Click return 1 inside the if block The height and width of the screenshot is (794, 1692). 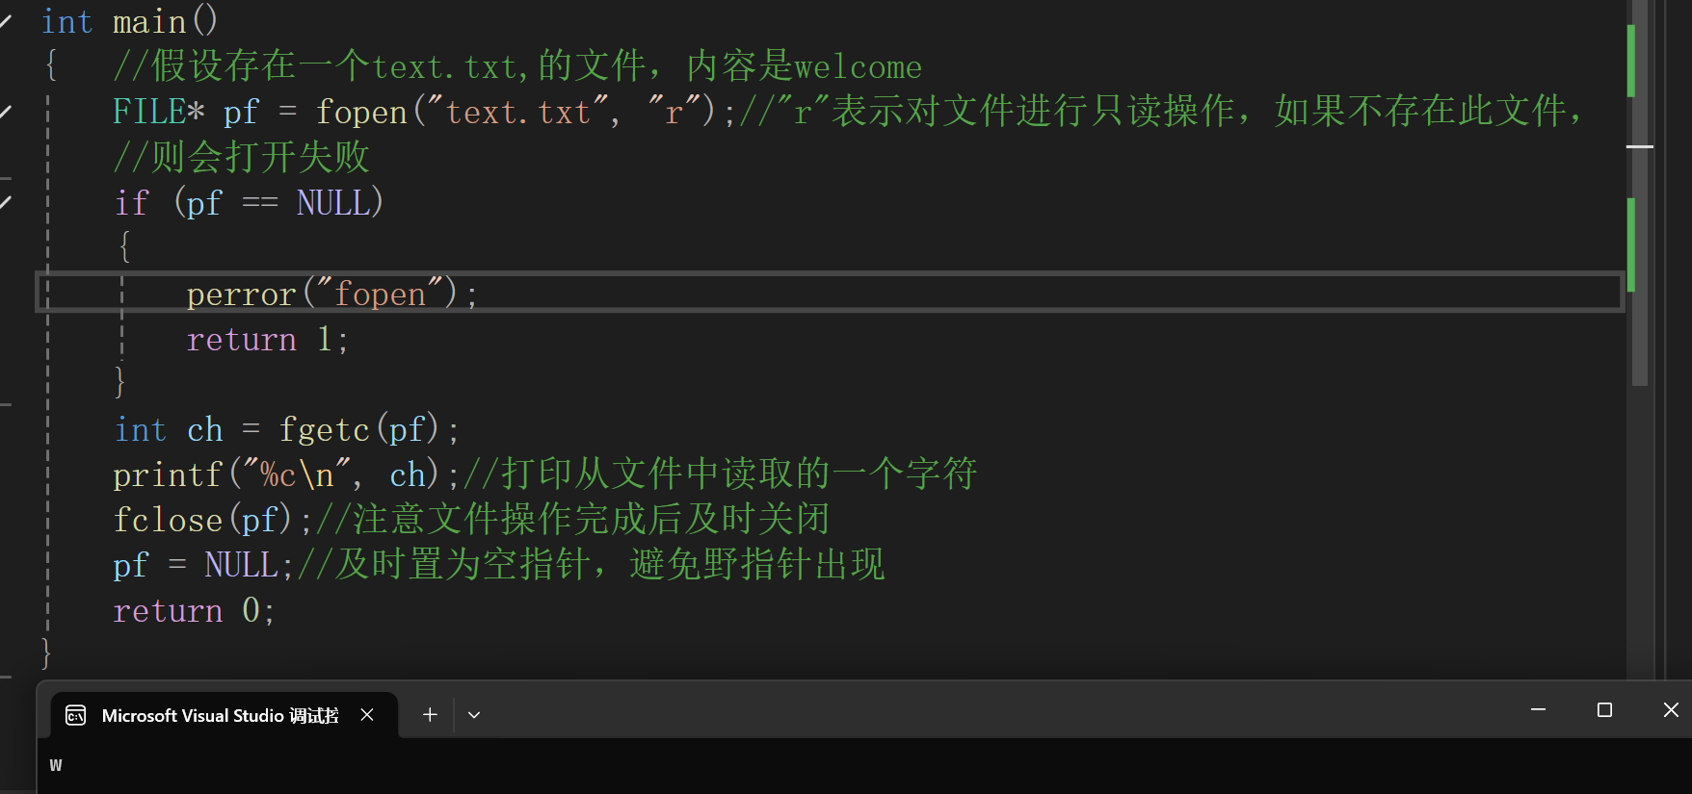(x=266, y=339)
